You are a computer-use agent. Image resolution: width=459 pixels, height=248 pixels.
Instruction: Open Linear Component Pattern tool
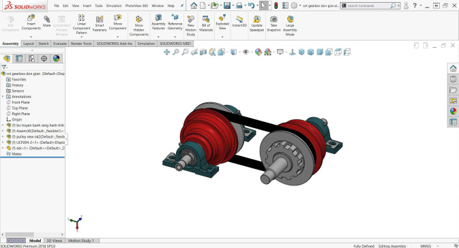(x=81, y=24)
